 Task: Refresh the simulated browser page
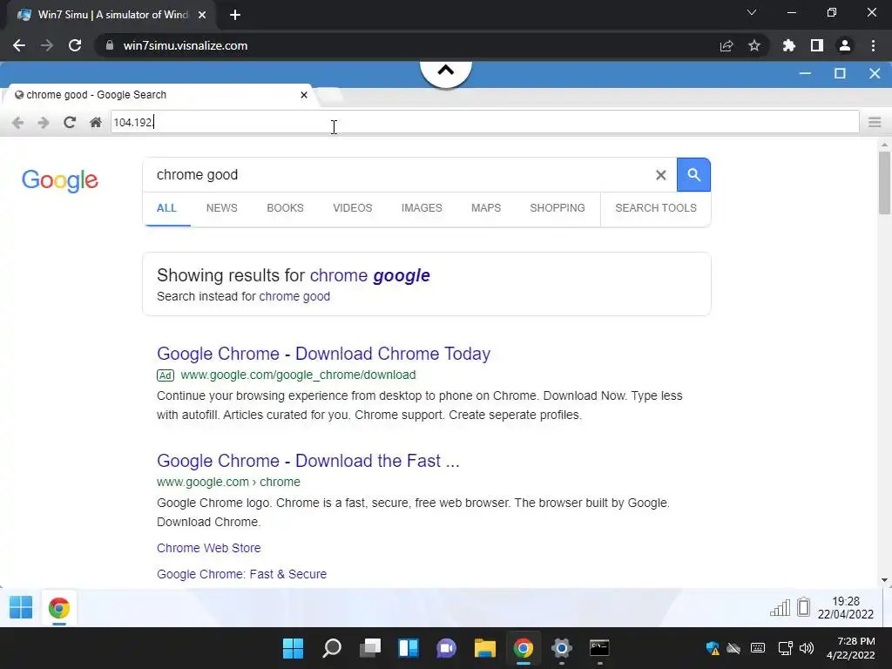point(70,122)
